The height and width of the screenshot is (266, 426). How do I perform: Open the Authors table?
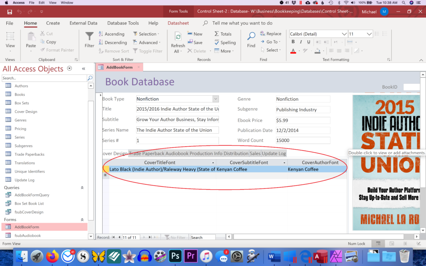pyautogui.click(x=21, y=86)
